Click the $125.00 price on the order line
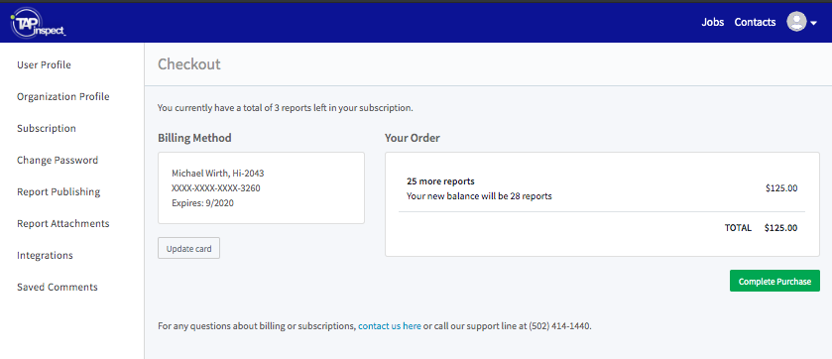Screen dimensions: 832x359 (x=781, y=188)
